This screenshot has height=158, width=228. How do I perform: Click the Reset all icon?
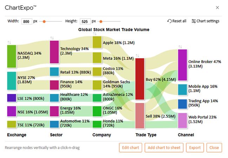tap(170, 21)
